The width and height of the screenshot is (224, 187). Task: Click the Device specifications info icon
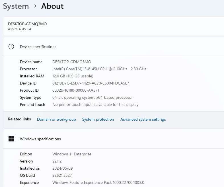[11, 47]
